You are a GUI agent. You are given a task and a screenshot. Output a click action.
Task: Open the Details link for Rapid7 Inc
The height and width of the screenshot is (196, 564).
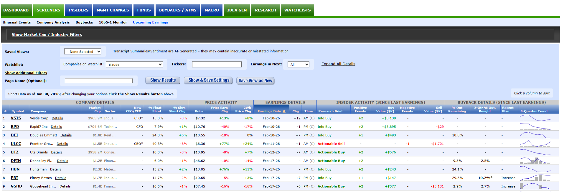point(56,127)
